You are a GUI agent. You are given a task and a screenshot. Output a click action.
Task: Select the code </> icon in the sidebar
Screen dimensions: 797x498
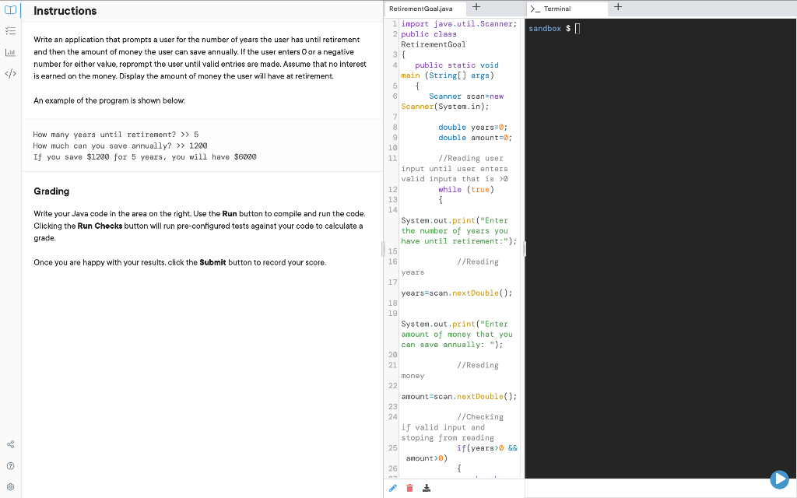11,73
